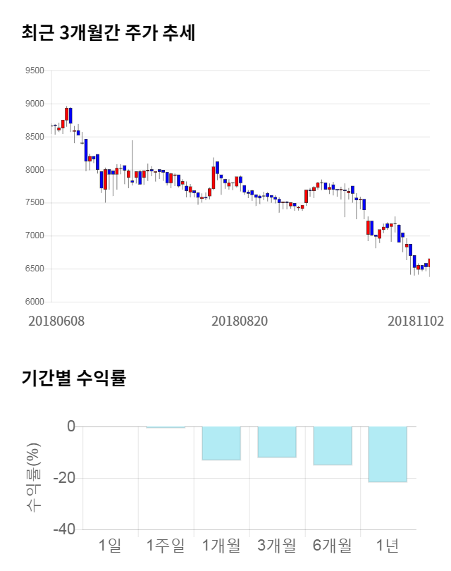Select the 3개월 period label
This screenshot has height=571, width=451.
277,545
